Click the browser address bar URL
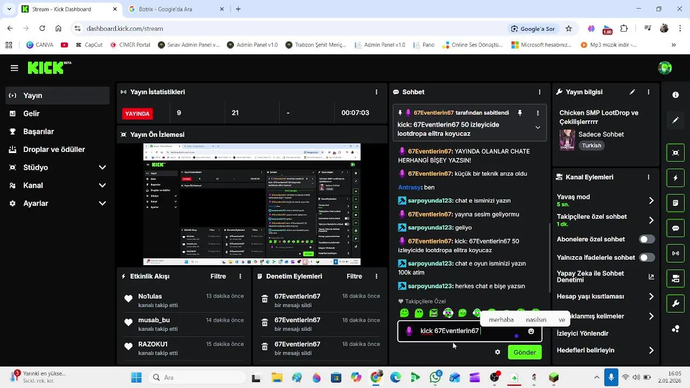 click(x=125, y=29)
